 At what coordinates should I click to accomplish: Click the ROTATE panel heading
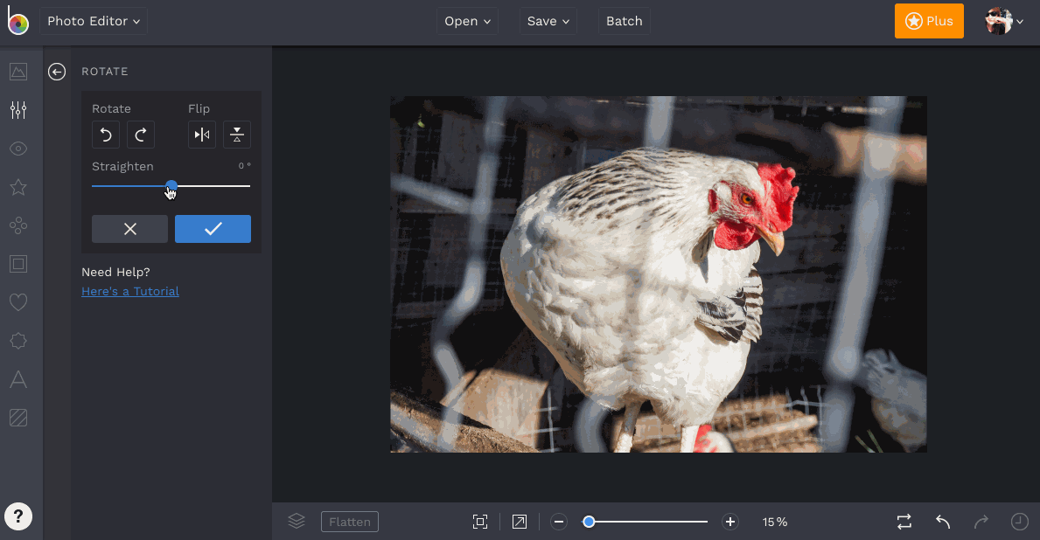[x=105, y=72]
